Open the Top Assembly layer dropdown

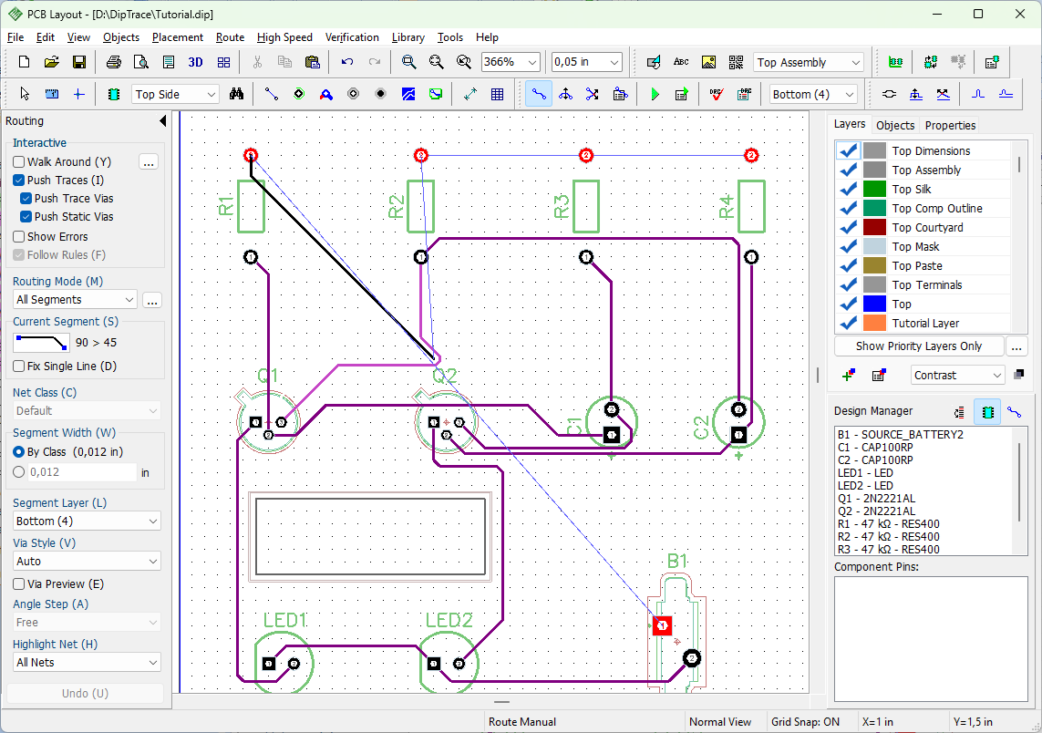click(856, 63)
